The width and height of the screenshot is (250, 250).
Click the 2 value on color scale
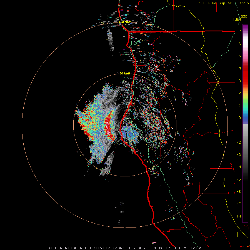240,93
